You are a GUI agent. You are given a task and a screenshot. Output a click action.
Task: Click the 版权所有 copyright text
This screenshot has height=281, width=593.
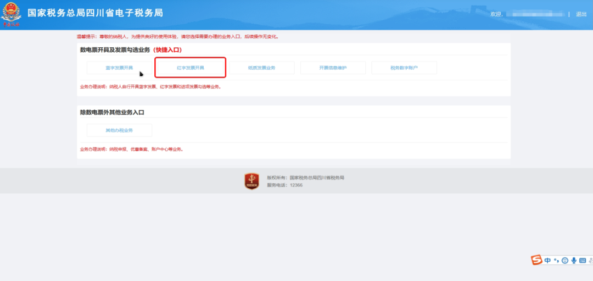(x=306, y=177)
